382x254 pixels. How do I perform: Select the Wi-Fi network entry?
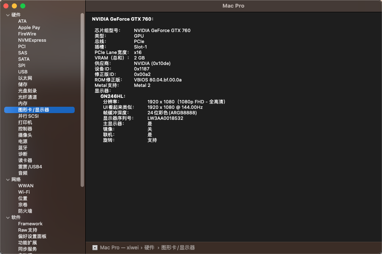[x=24, y=192]
